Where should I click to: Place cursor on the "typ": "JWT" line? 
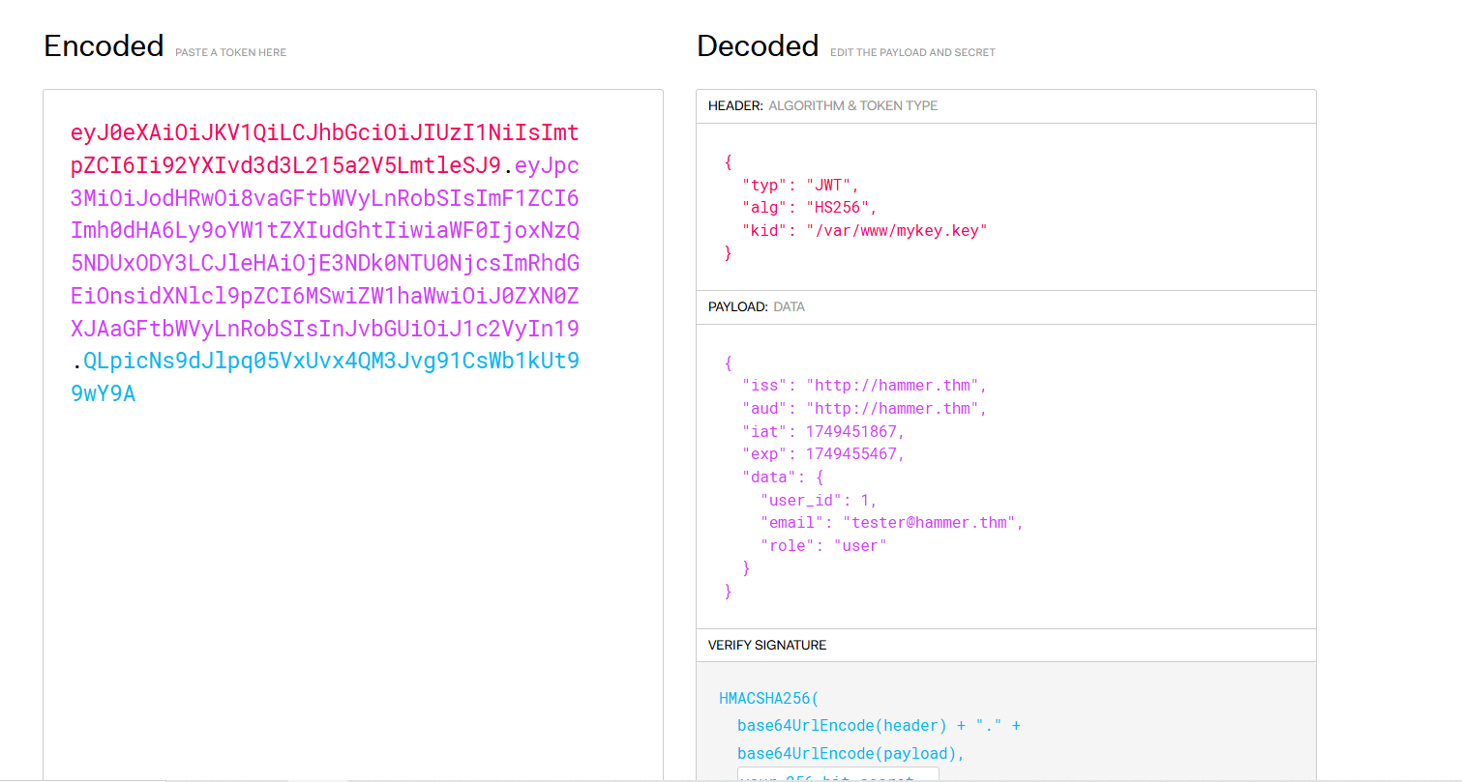point(800,184)
